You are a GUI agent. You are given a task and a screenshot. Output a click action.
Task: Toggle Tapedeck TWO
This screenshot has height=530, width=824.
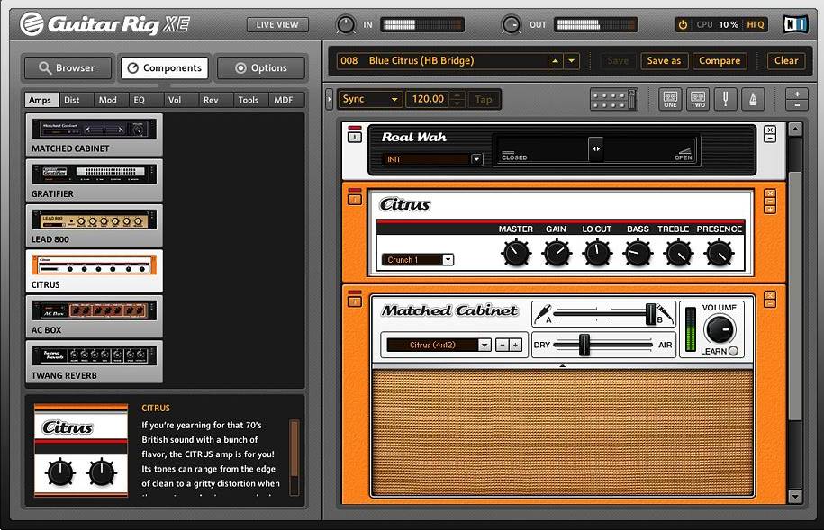(x=698, y=99)
